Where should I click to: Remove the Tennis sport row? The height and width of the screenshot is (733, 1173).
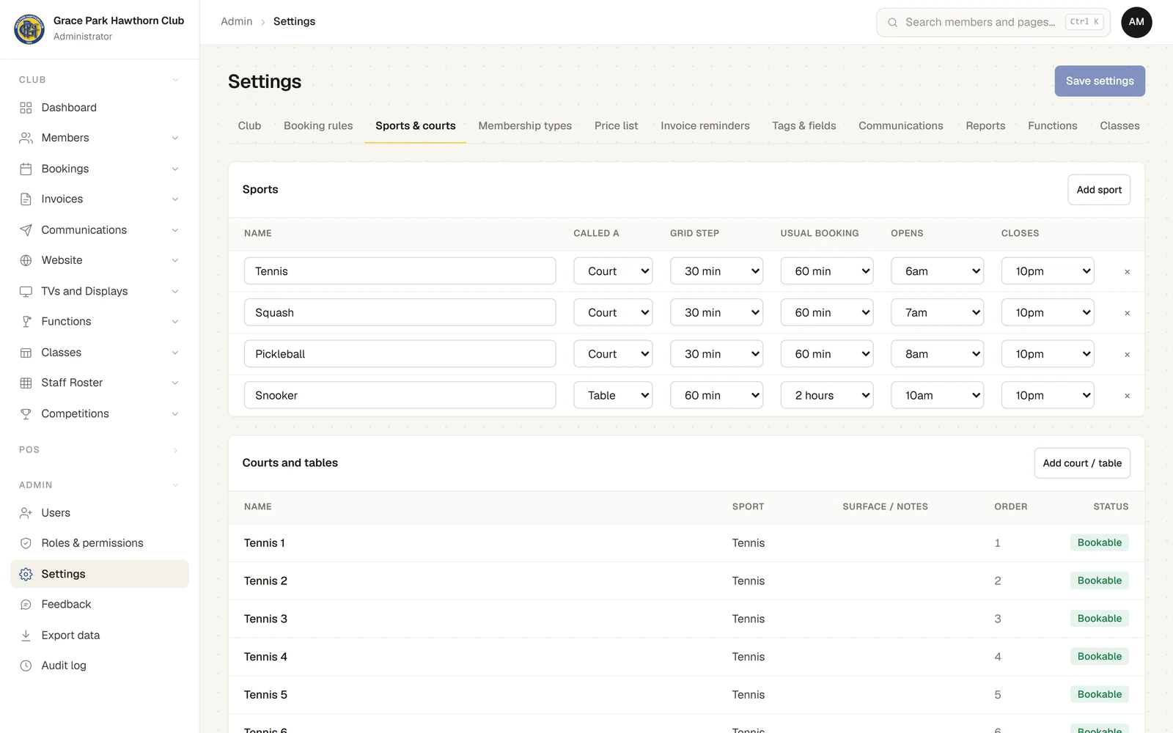(1127, 272)
